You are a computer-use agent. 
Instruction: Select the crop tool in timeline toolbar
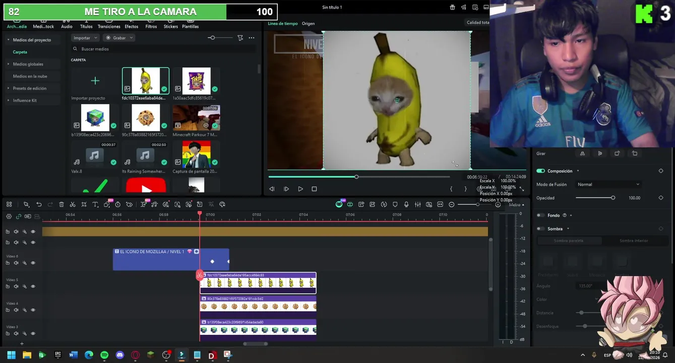click(x=84, y=204)
